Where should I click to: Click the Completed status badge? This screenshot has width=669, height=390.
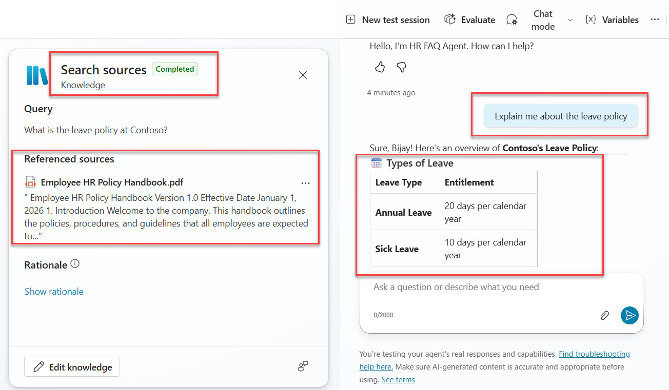pyautogui.click(x=175, y=69)
